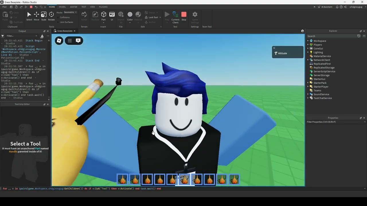Select Teams in the Explorer

[317, 90]
